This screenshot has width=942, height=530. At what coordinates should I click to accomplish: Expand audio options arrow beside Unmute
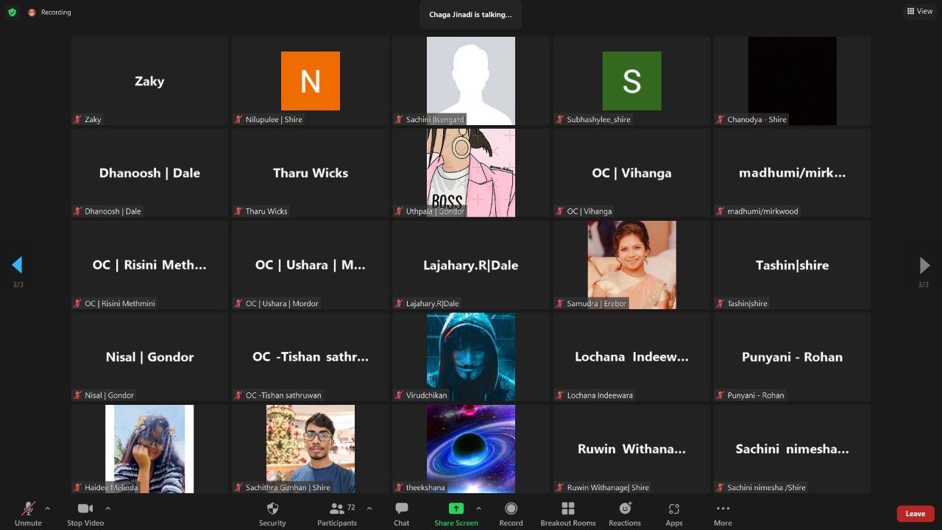pos(48,508)
